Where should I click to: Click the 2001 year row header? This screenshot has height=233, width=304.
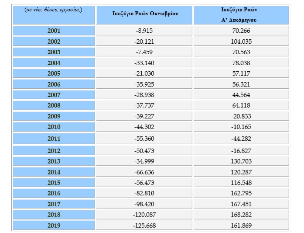54,31
